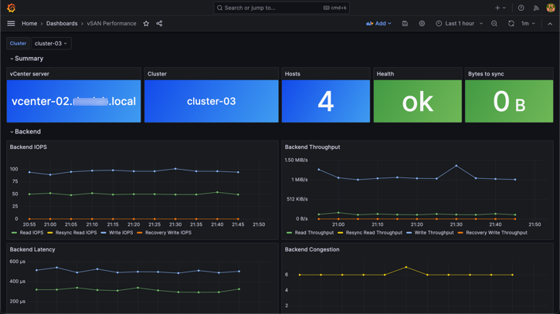Screen dimensions: 560x314
Task: Click the Backend IOPS panel title
Action: [x=29, y=147]
